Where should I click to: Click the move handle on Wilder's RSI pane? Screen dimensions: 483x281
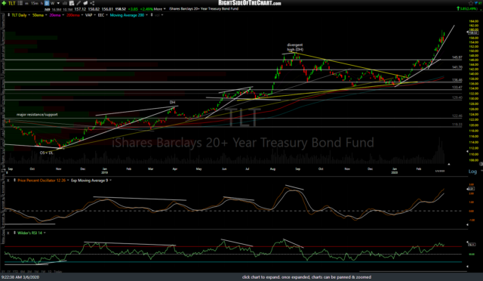pyautogui.click(x=14, y=233)
